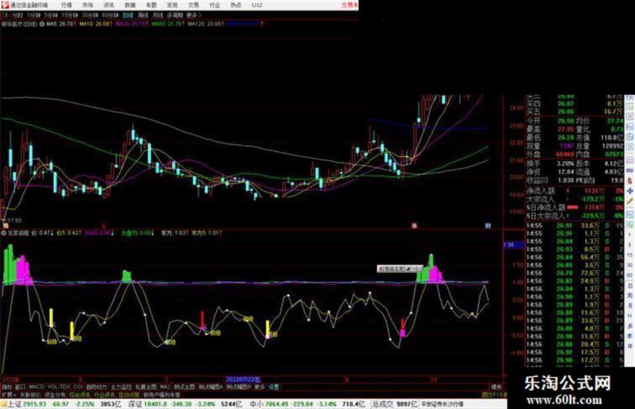Open the 更多 indicator list
This screenshot has height=409, width=635.
(259, 387)
